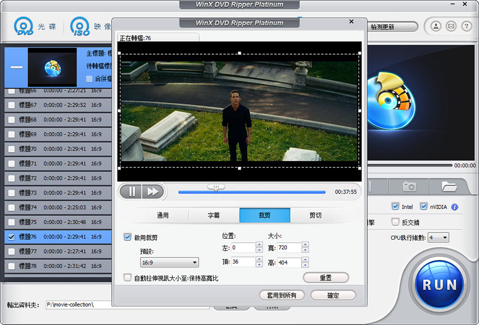
Task: Decrease the top position value
Action: (x=259, y=264)
